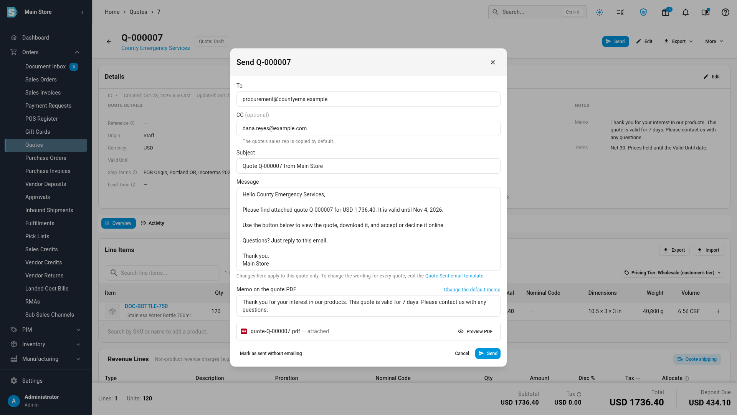Collapse the sidebar with the chevron
The image size is (737, 415).
[x=83, y=12]
